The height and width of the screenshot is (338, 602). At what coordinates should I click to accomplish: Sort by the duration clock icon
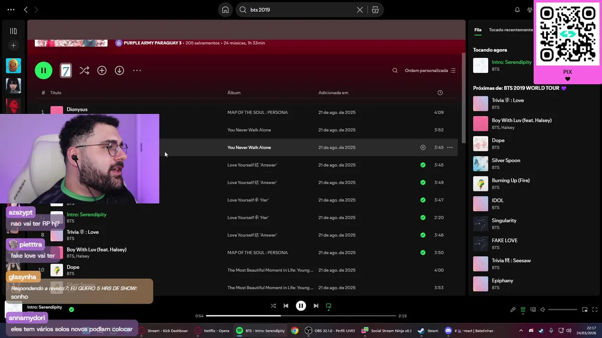[x=440, y=92]
